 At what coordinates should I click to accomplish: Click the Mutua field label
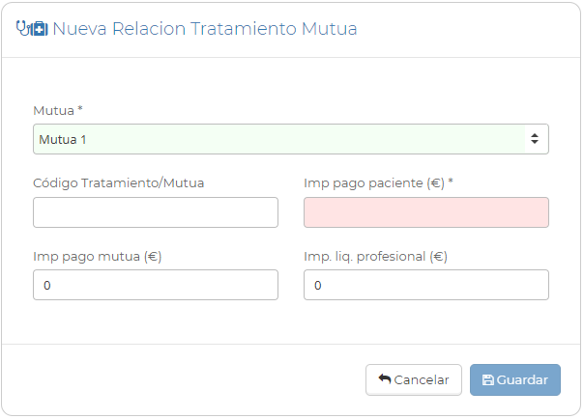coord(53,111)
